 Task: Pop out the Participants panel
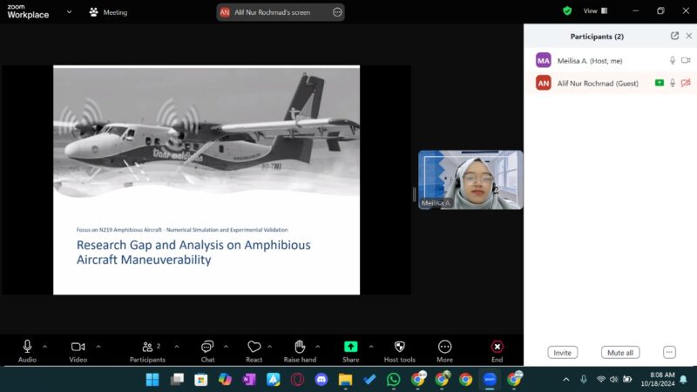tap(674, 36)
